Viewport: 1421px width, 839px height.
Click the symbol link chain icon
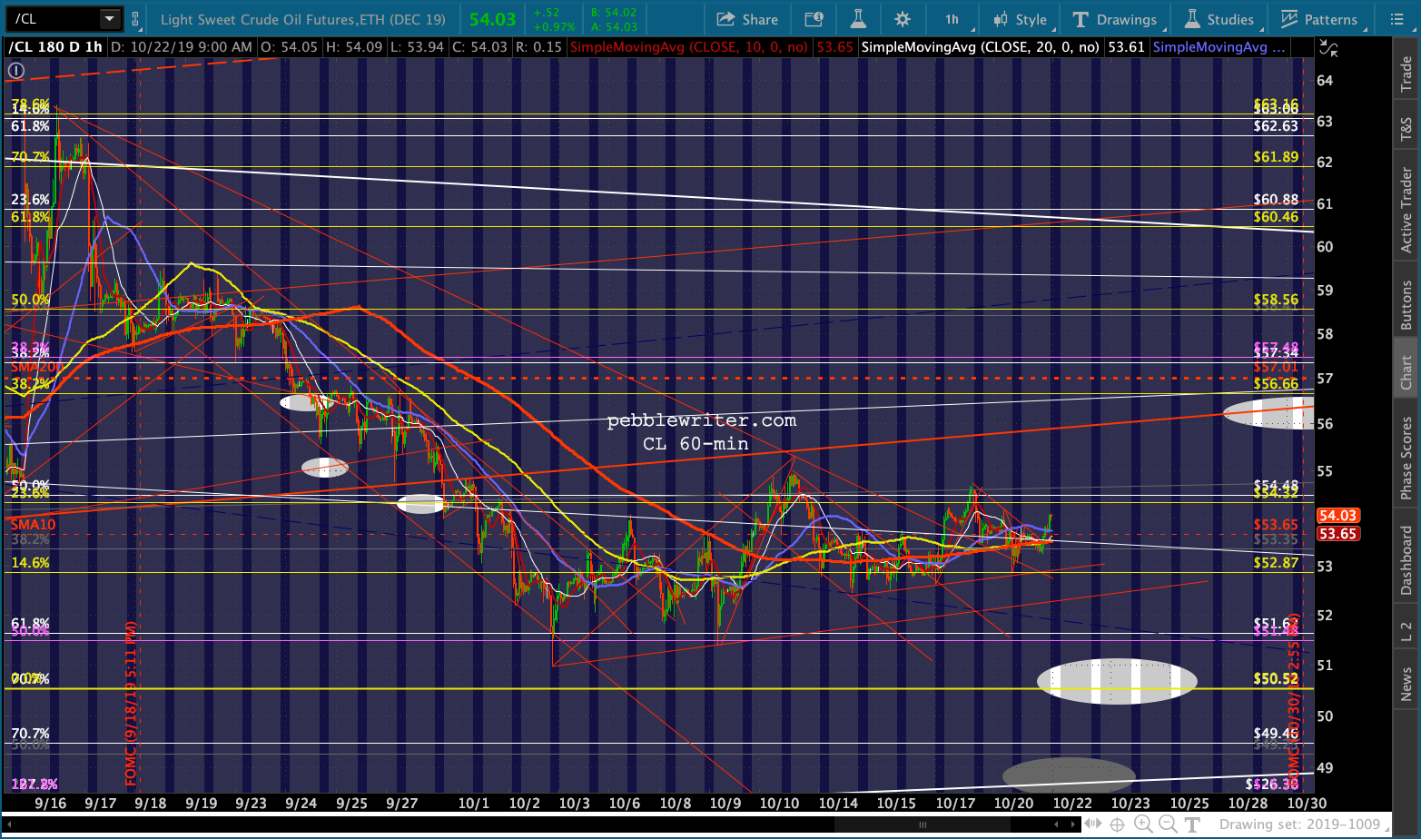(135, 19)
